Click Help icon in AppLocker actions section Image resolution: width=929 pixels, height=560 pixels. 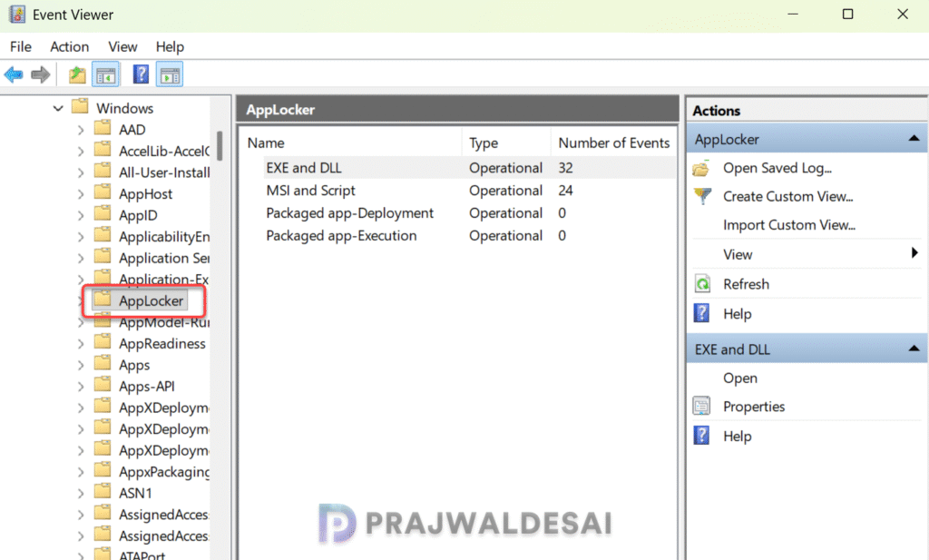click(x=701, y=313)
